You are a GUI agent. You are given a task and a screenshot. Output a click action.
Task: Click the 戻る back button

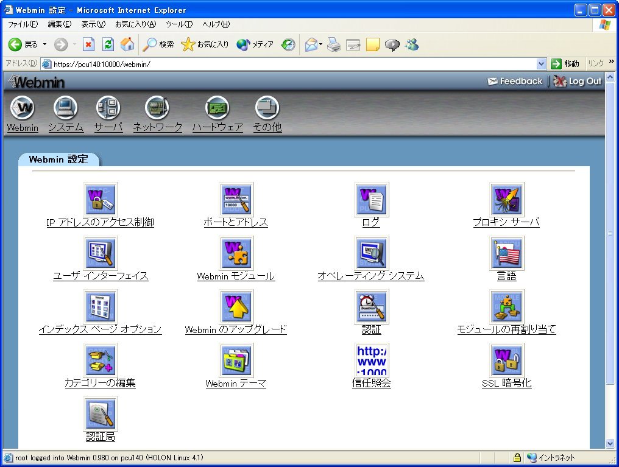point(23,44)
